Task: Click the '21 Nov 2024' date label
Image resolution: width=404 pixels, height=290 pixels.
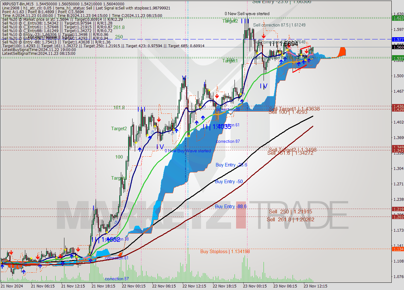Action: click(x=12, y=286)
